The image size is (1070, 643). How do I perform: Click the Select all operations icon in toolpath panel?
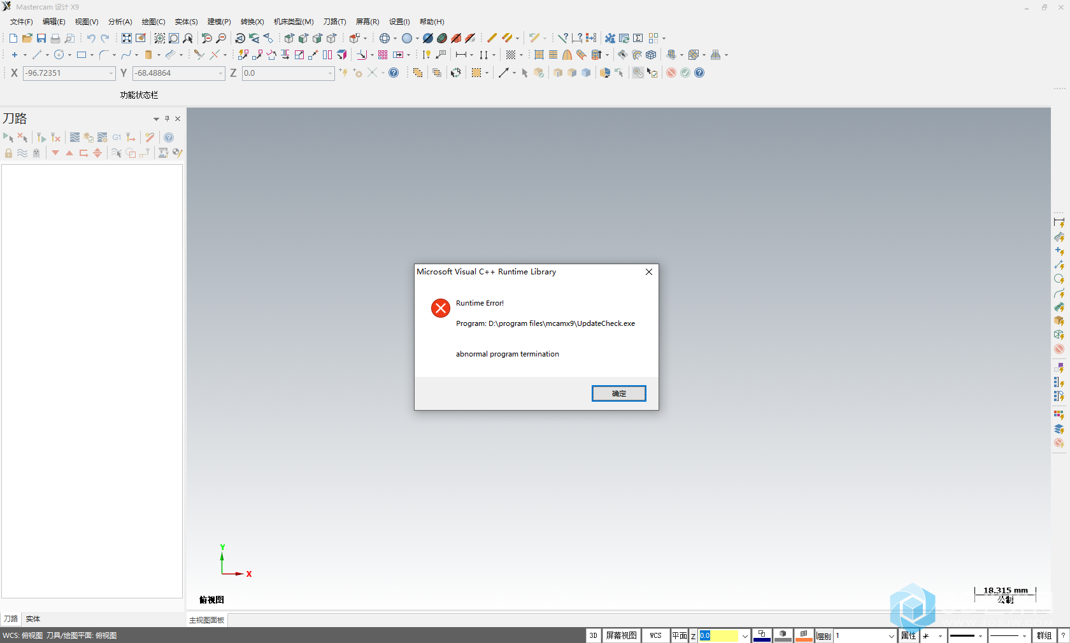tap(8, 138)
